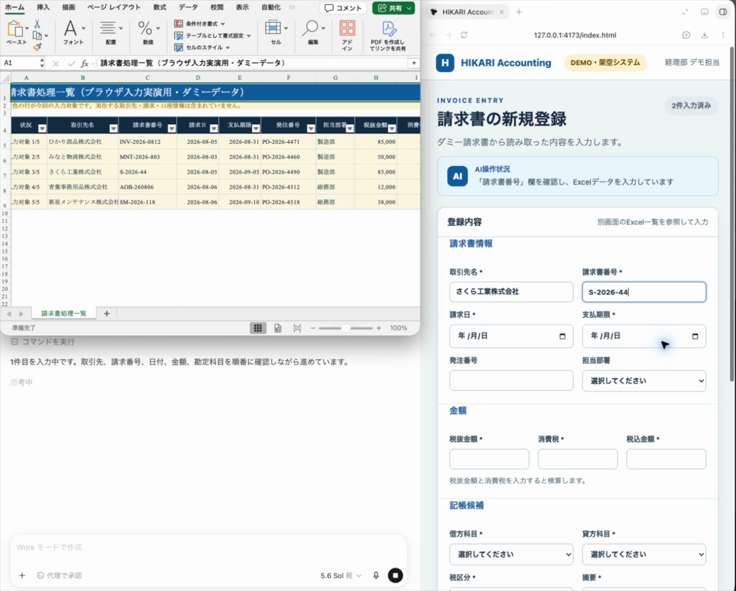Click 代理で承認 in the chat input
This screenshot has height=591, width=736.
tap(59, 576)
